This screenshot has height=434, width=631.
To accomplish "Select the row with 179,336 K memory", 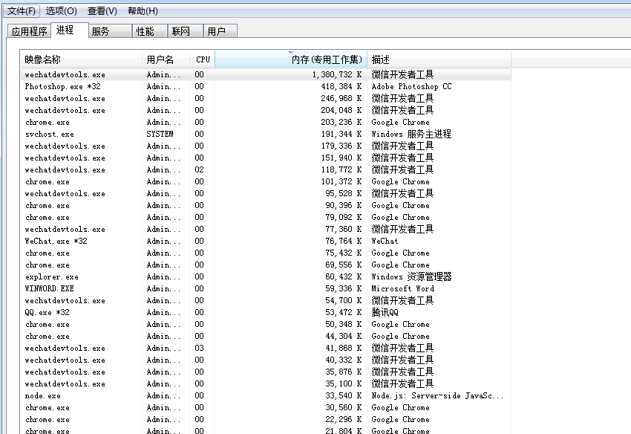I will 266,146.
